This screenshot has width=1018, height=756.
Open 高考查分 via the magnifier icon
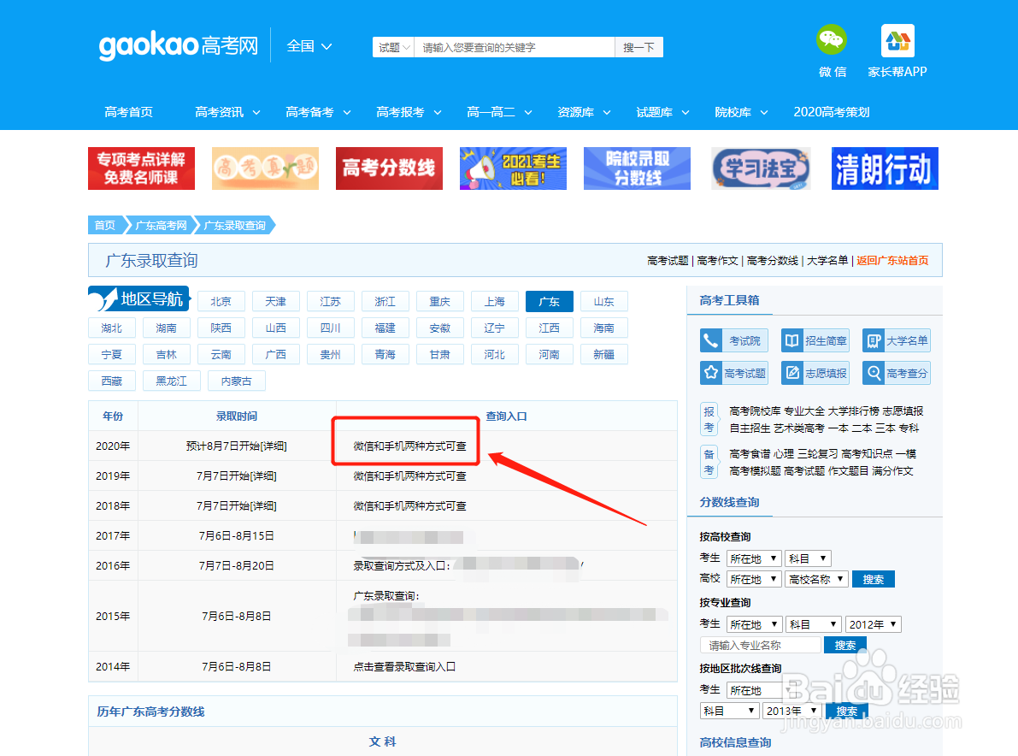(x=895, y=372)
